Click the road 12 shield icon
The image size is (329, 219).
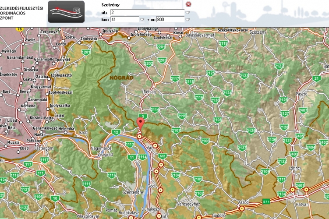116,132
